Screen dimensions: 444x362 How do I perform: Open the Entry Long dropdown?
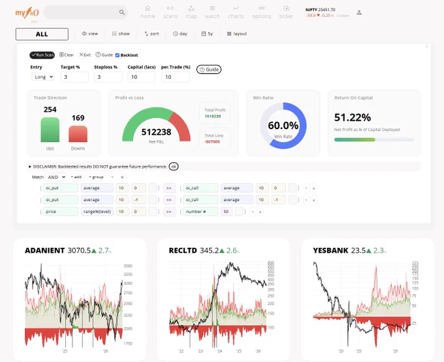click(x=42, y=77)
